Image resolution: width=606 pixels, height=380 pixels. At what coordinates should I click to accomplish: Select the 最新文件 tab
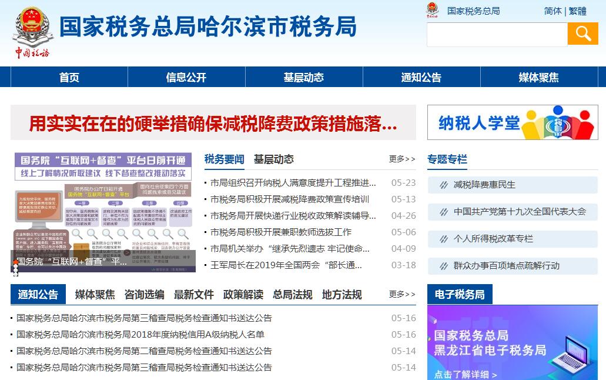click(193, 295)
